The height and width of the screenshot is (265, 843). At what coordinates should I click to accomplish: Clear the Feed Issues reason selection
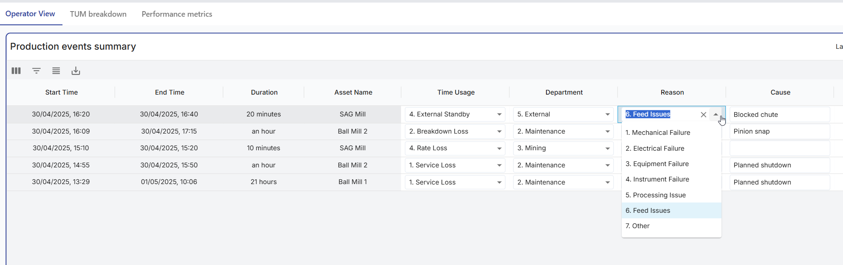(x=703, y=115)
